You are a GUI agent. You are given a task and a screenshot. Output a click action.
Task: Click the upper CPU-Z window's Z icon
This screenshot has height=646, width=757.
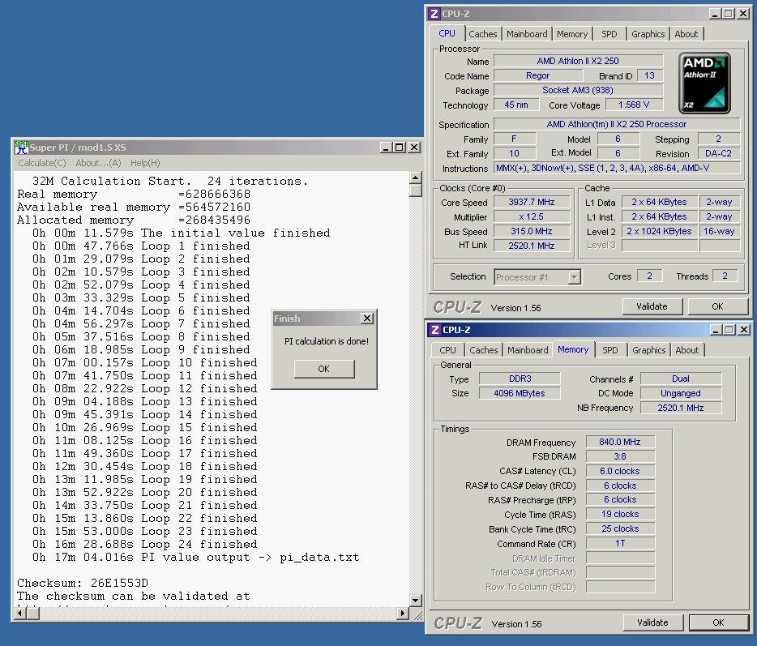(x=434, y=14)
